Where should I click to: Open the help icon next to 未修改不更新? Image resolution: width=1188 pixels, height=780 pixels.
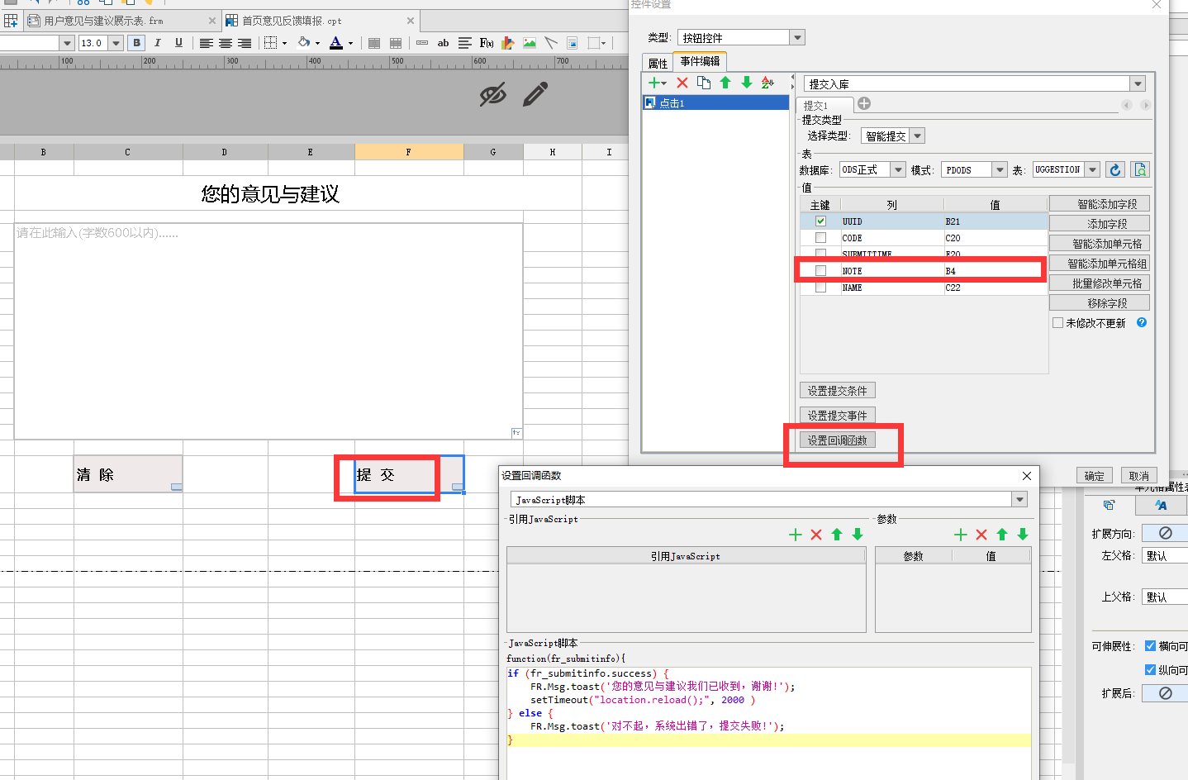(x=1142, y=322)
